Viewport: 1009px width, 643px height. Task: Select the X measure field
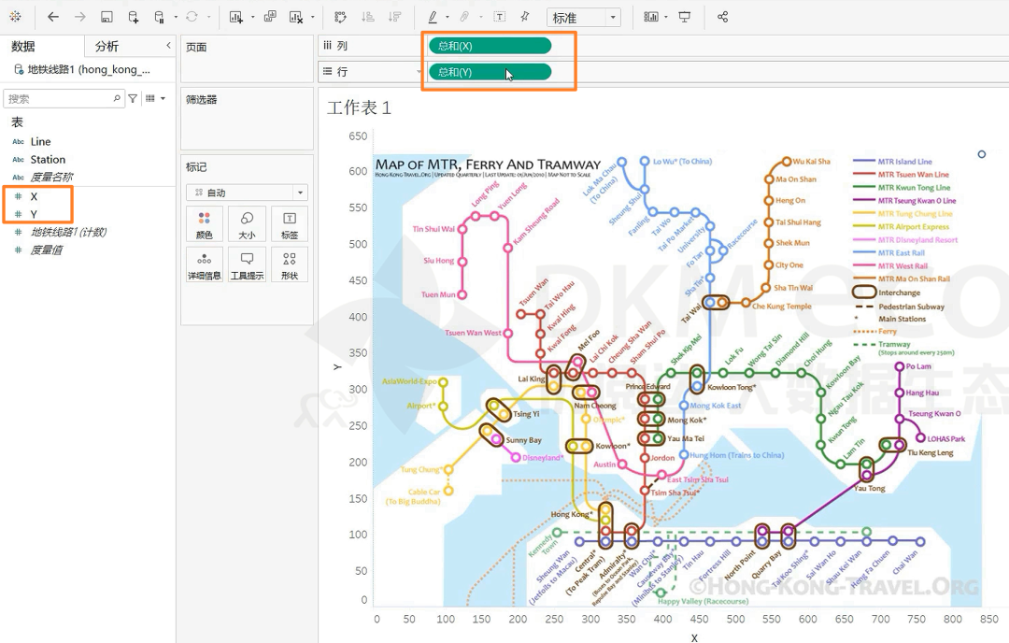click(x=35, y=196)
